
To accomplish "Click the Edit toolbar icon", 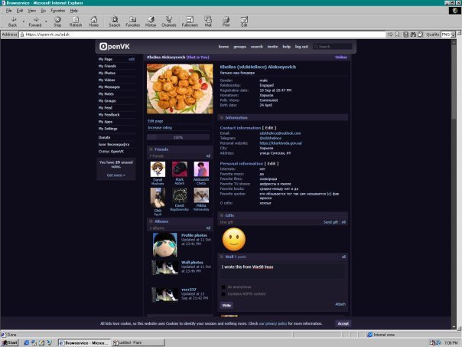I will 244,21.
